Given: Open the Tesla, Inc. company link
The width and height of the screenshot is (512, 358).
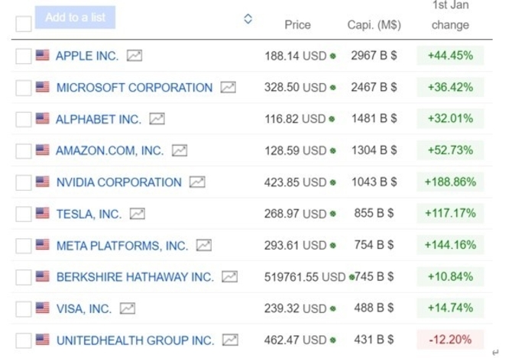Looking at the screenshot, I should (x=89, y=214).
